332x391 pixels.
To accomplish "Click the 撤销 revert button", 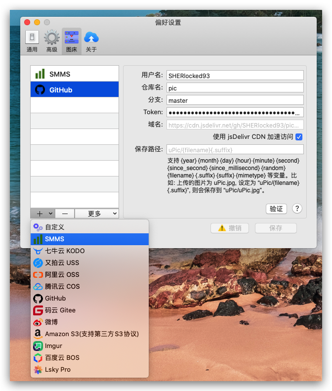I will pos(230,228).
